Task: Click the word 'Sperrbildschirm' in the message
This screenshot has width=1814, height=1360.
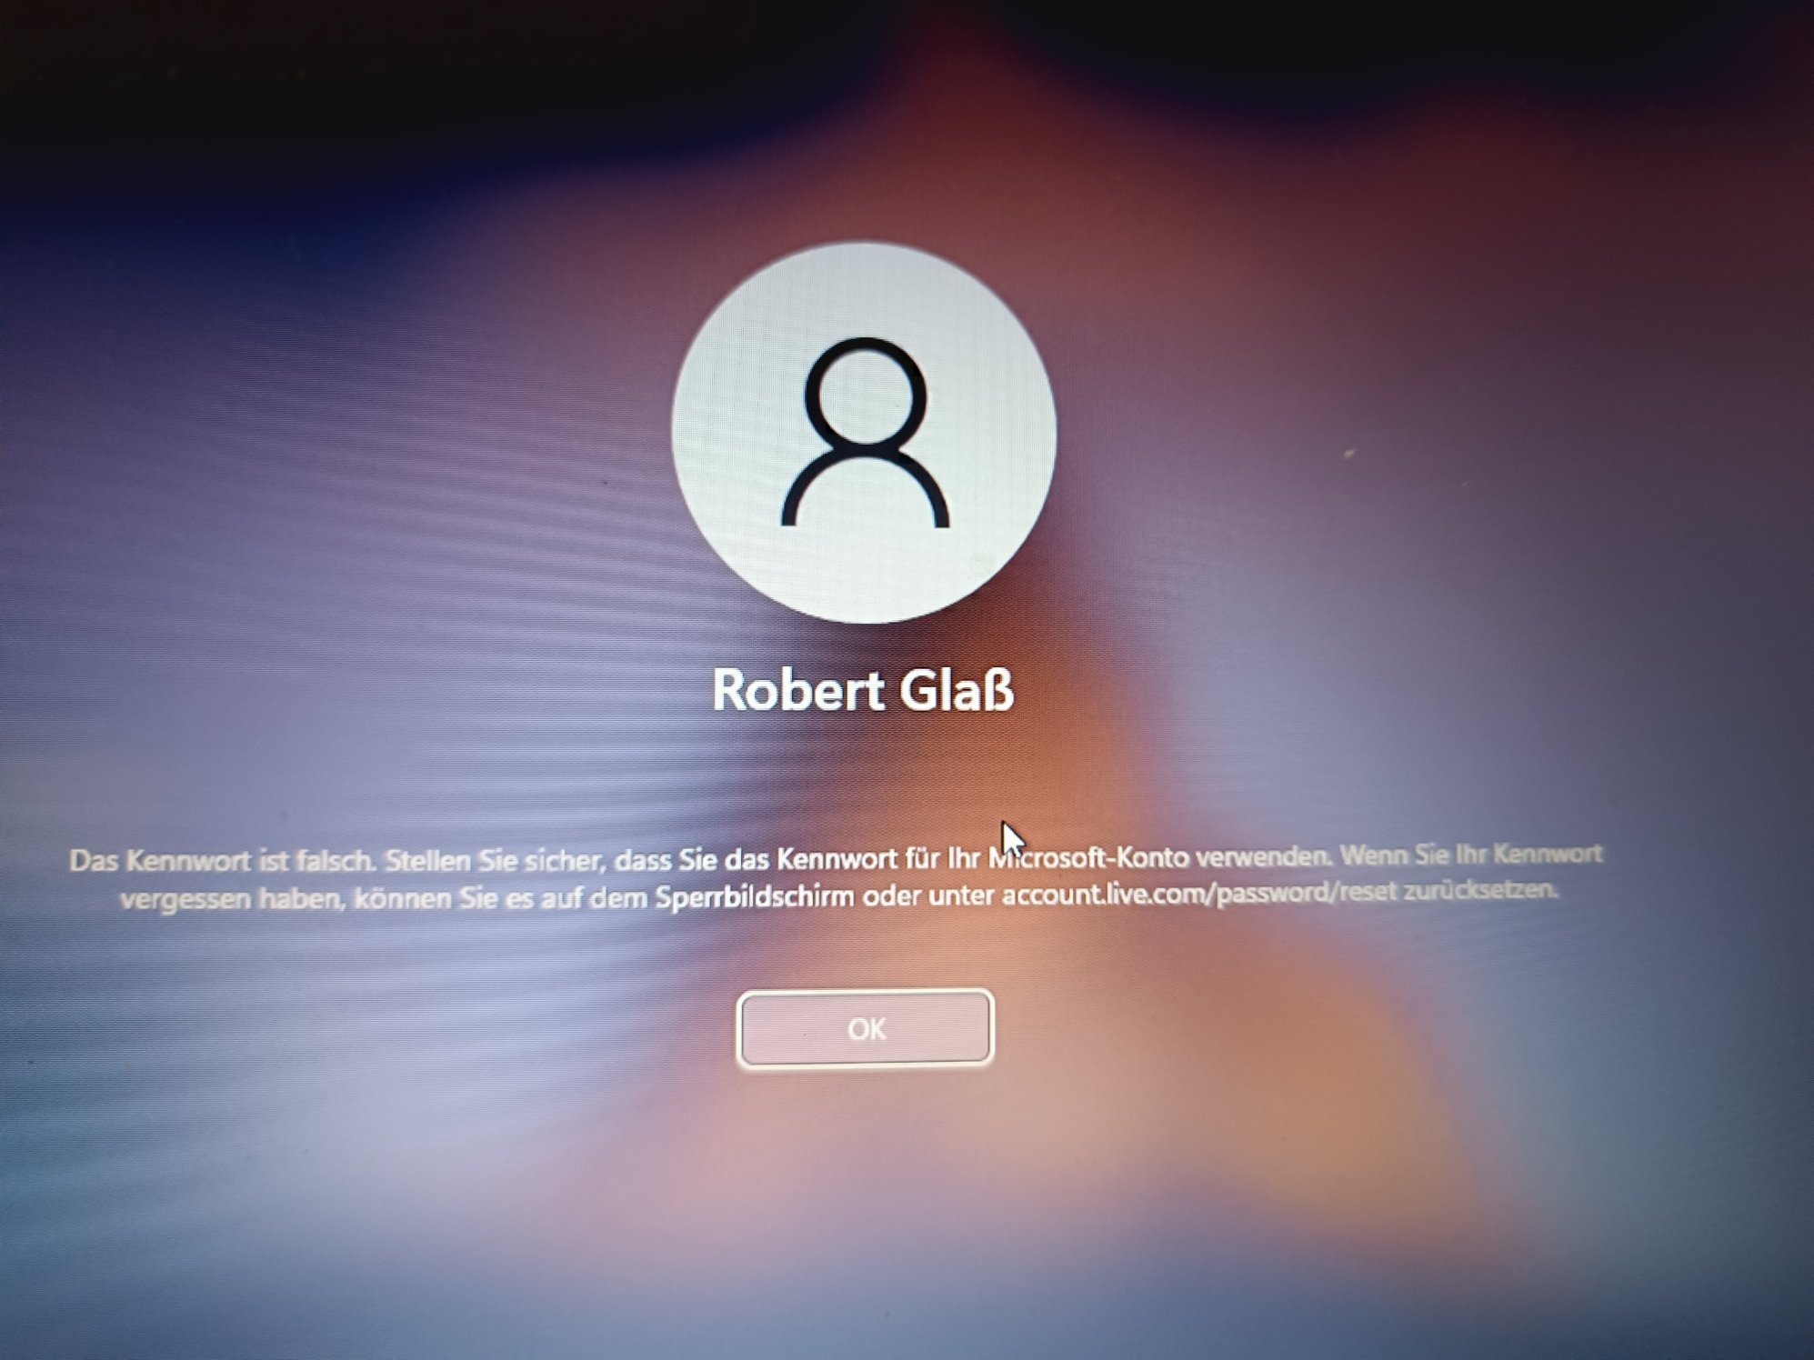Action: [754, 897]
